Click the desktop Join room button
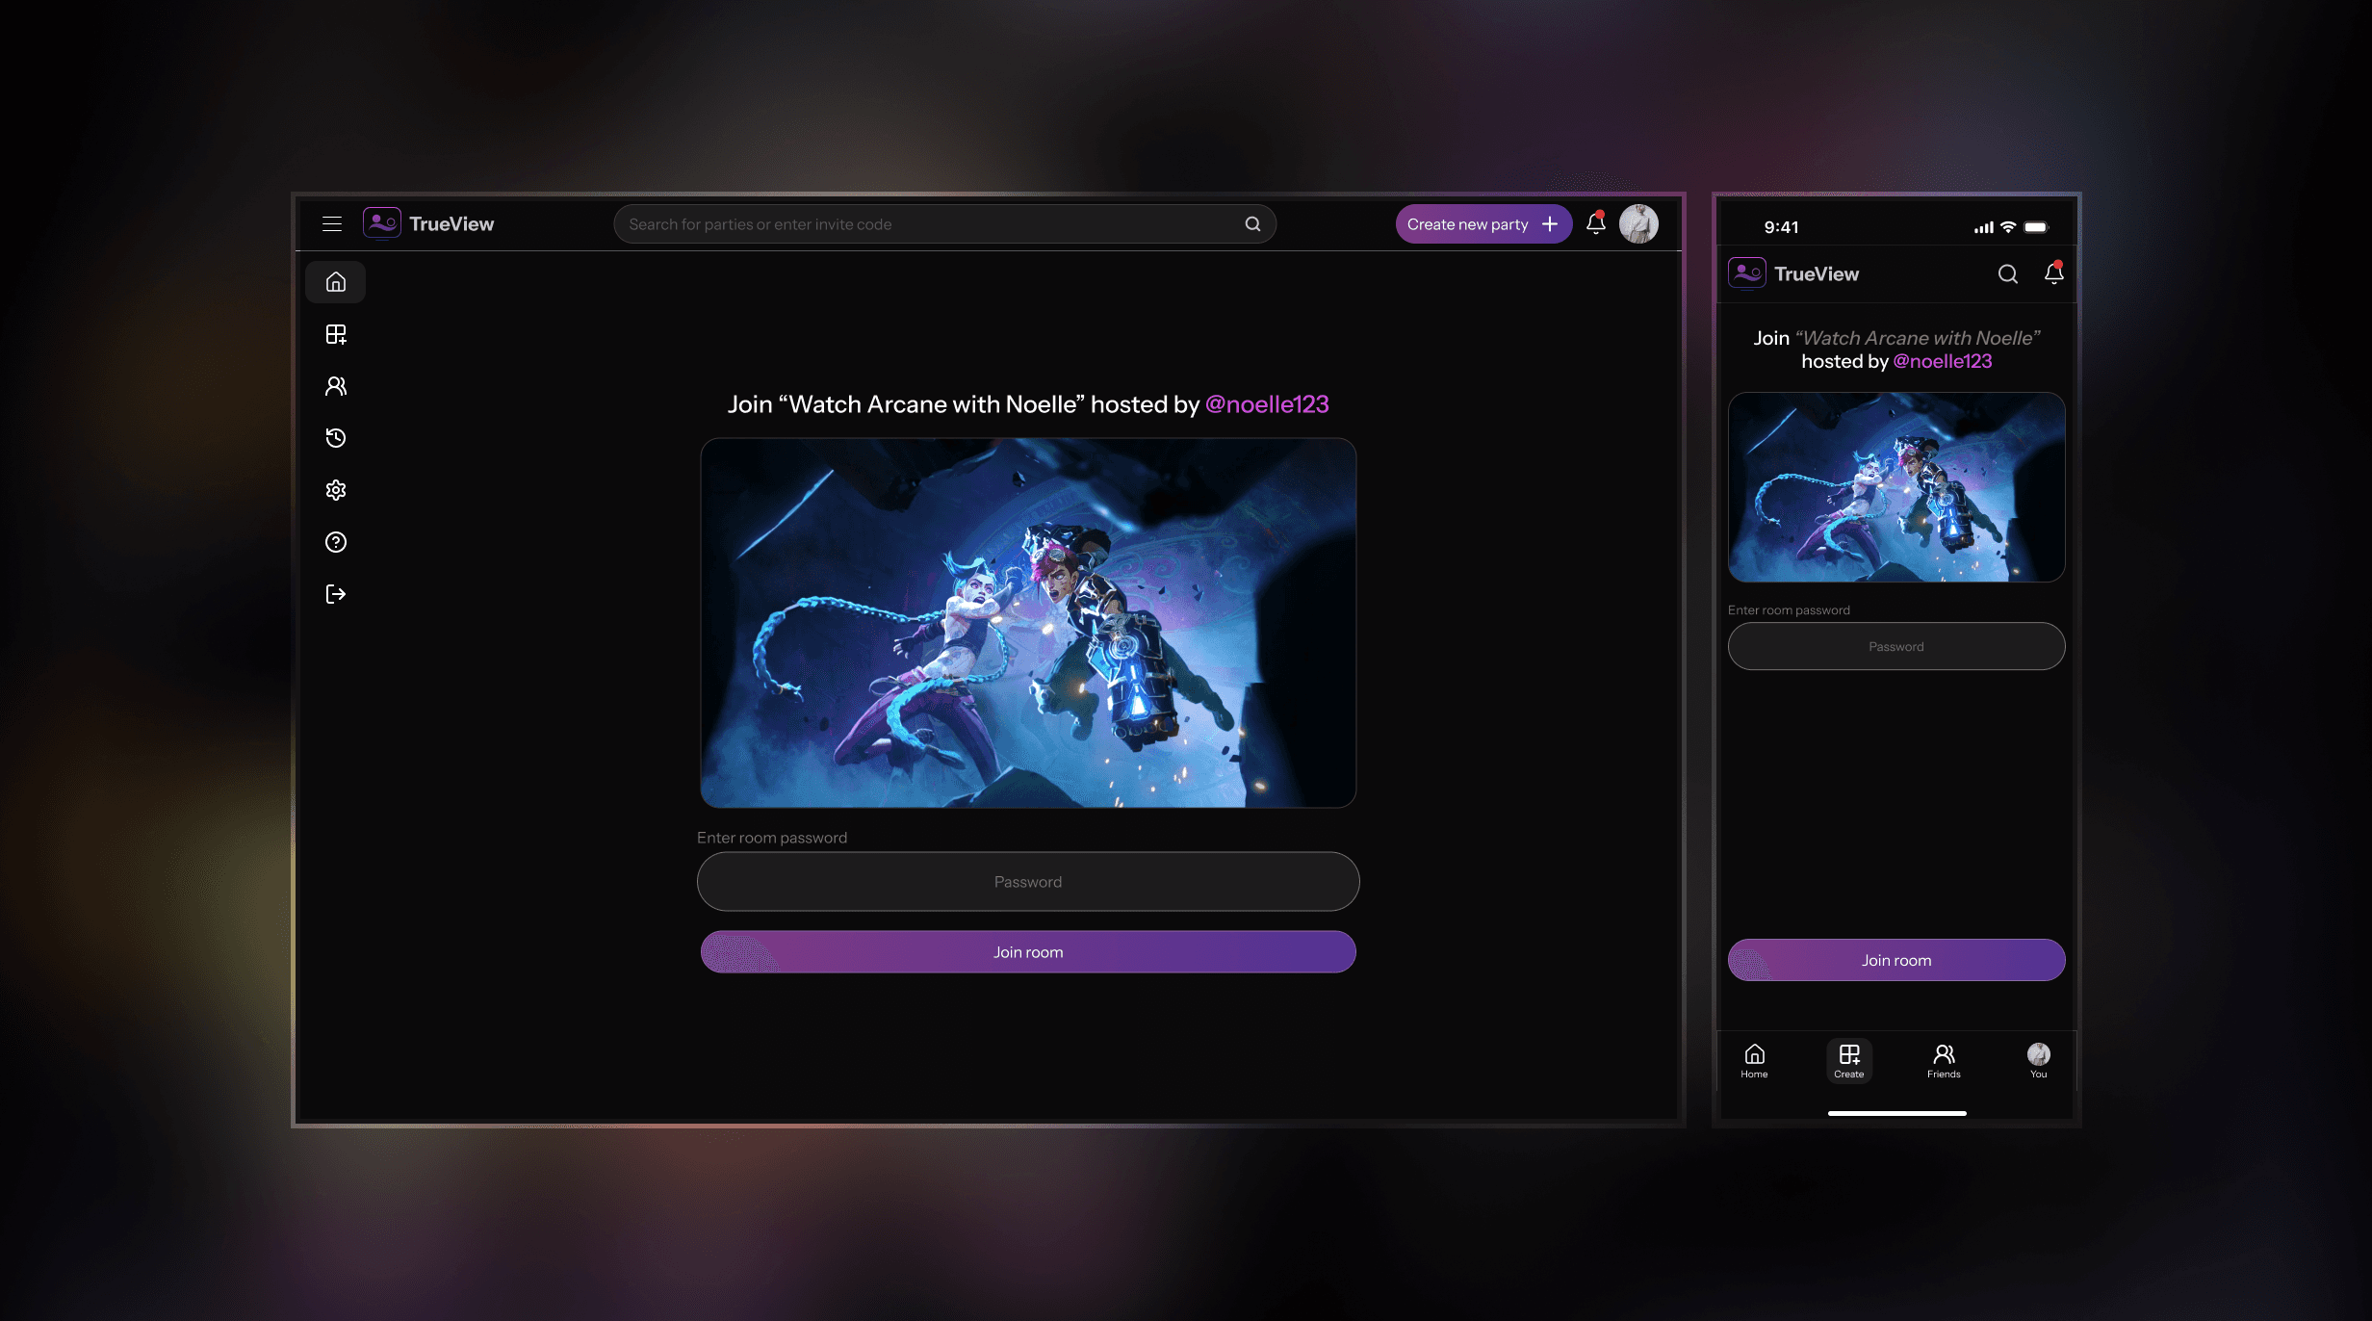2372x1321 pixels. point(1028,952)
